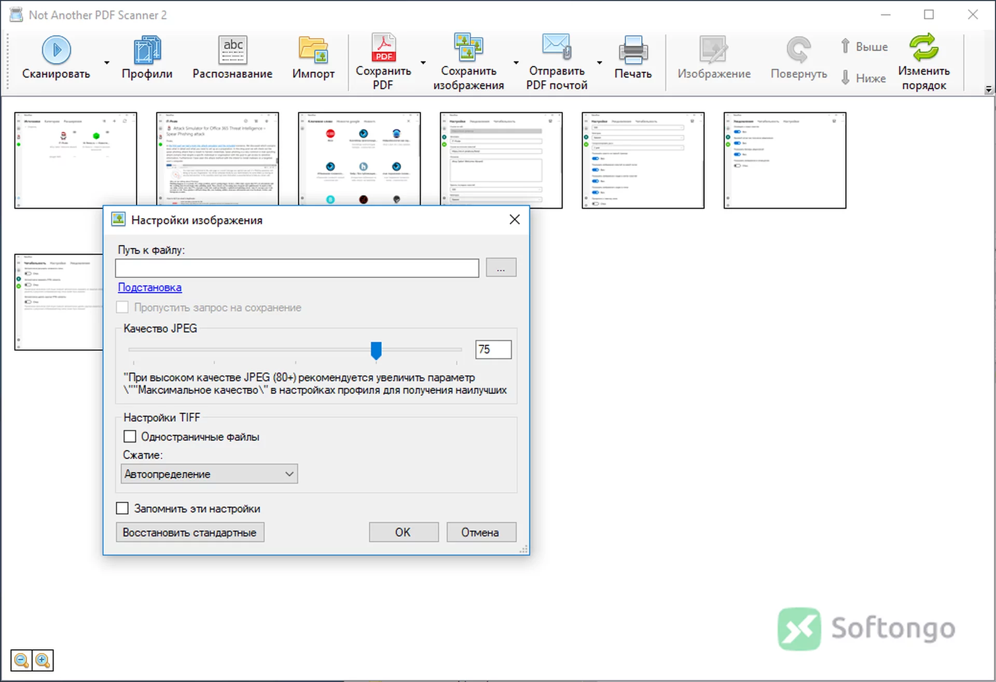Open Отправить PDF почтой dropdown arrow
Image resolution: width=996 pixels, height=682 pixels.
point(599,63)
